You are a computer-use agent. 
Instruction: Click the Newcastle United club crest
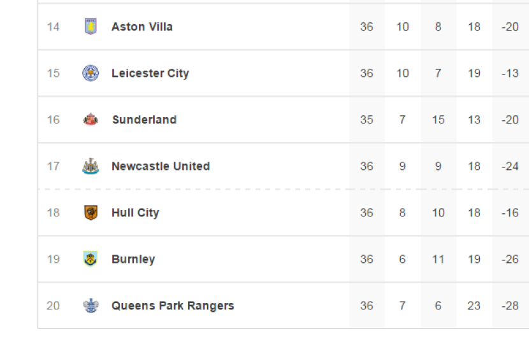pos(91,166)
